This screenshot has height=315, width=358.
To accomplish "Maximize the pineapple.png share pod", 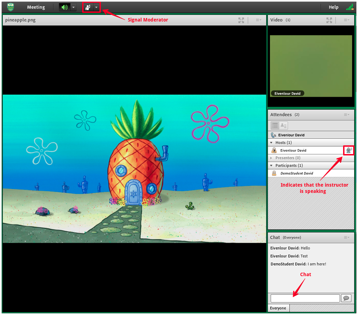I will [241, 20].
